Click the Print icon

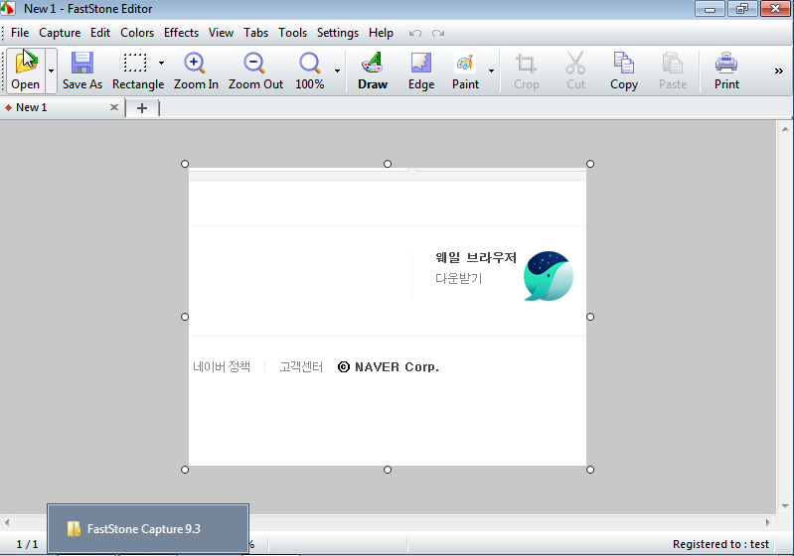(x=726, y=65)
